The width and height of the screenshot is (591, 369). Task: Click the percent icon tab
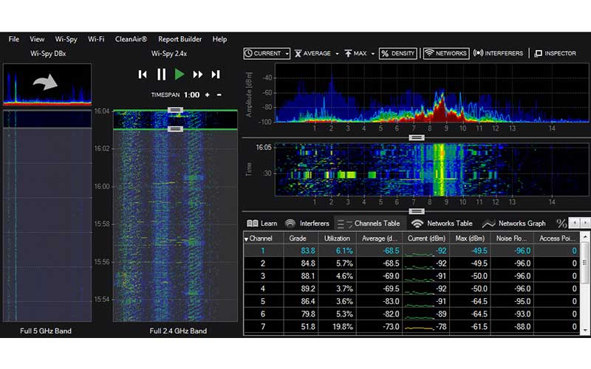point(561,224)
